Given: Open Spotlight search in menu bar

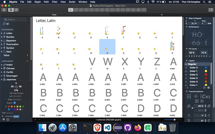Looking at the screenshot, I should [204, 2].
